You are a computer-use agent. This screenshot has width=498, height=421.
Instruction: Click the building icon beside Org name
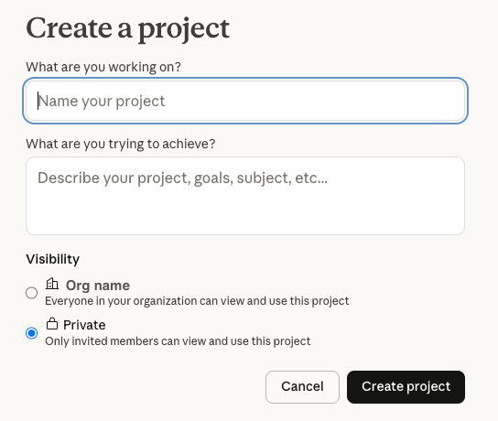[x=52, y=284]
